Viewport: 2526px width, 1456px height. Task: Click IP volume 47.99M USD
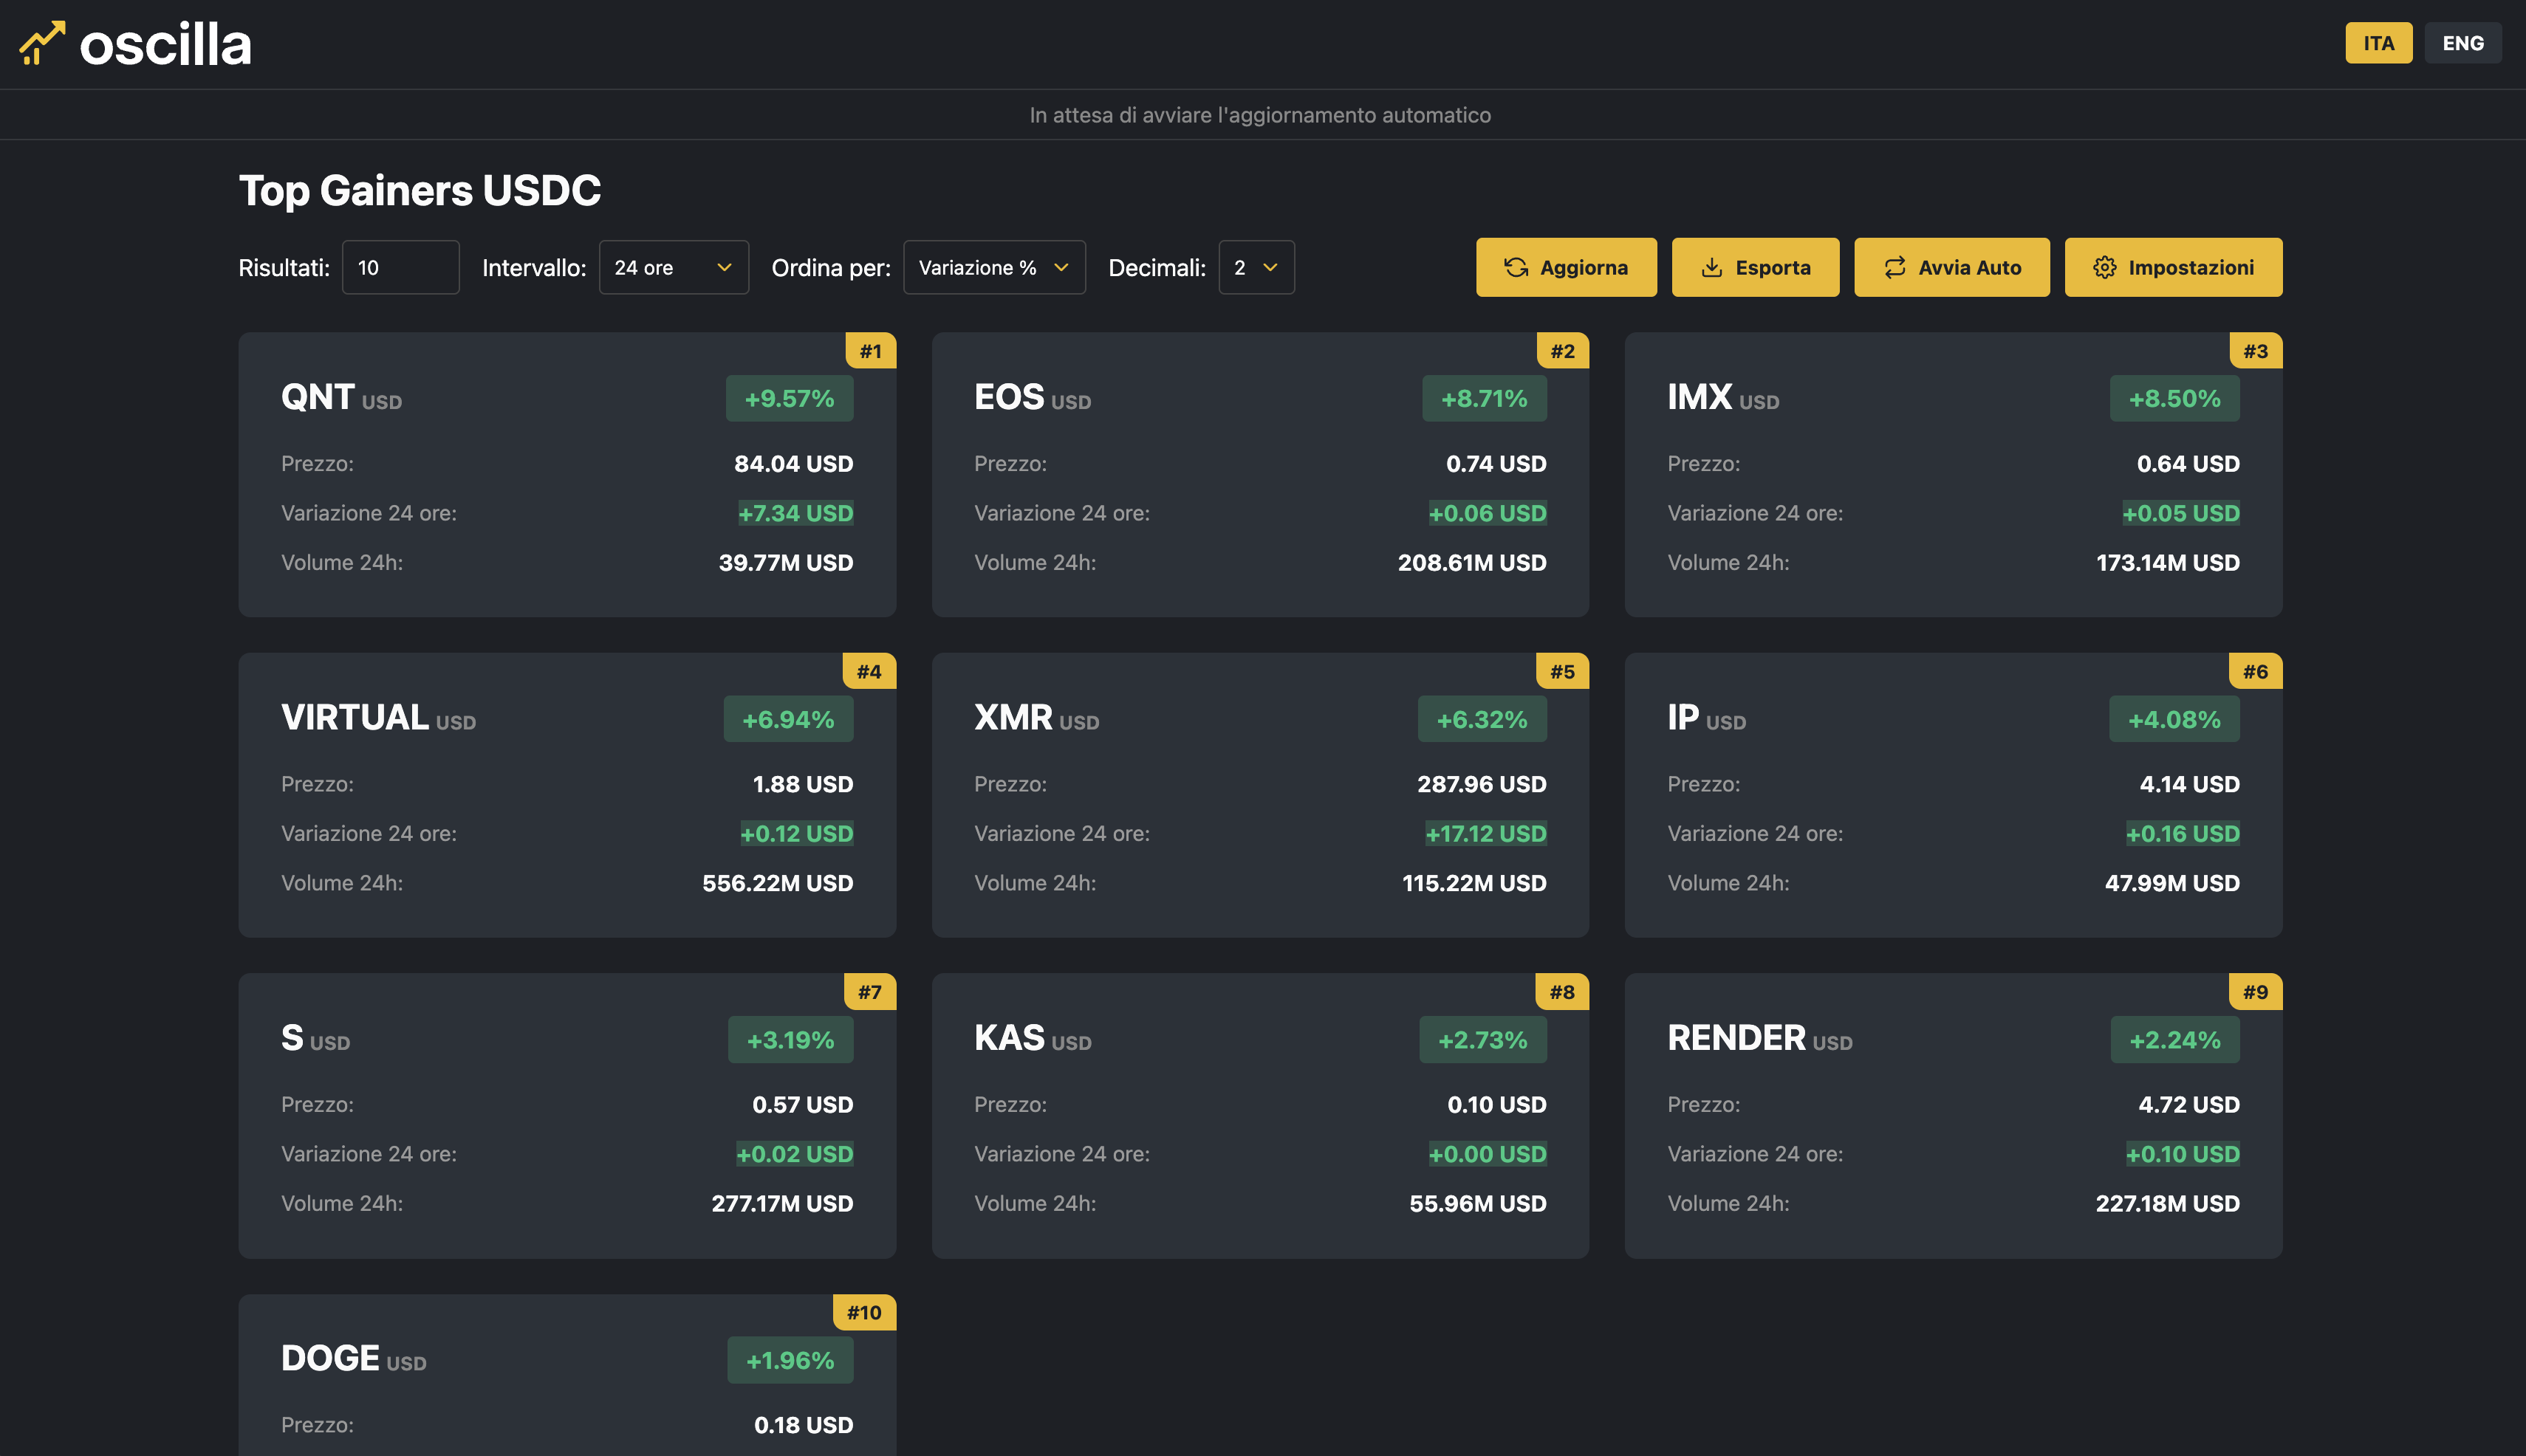[2172, 882]
